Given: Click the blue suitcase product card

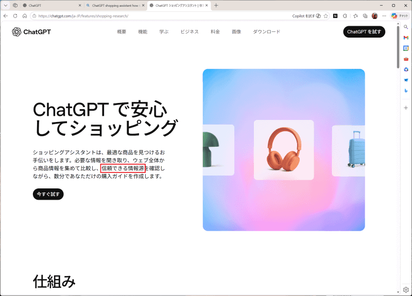Looking at the screenshot, I should pos(349,151).
